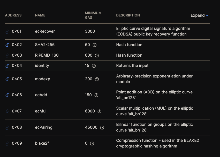220x157 pixels.
Task: Expand the ecRecover row
Action: [107, 31]
